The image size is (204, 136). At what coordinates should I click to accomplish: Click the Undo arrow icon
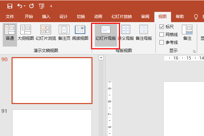coord(19,6)
